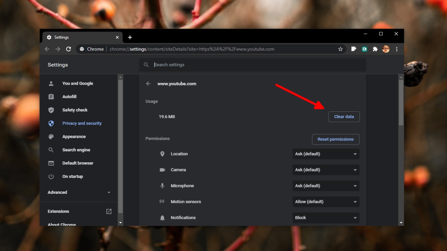Image resolution: width=447 pixels, height=251 pixels.
Task: Open Microphone permission dropdown
Action: point(326,186)
